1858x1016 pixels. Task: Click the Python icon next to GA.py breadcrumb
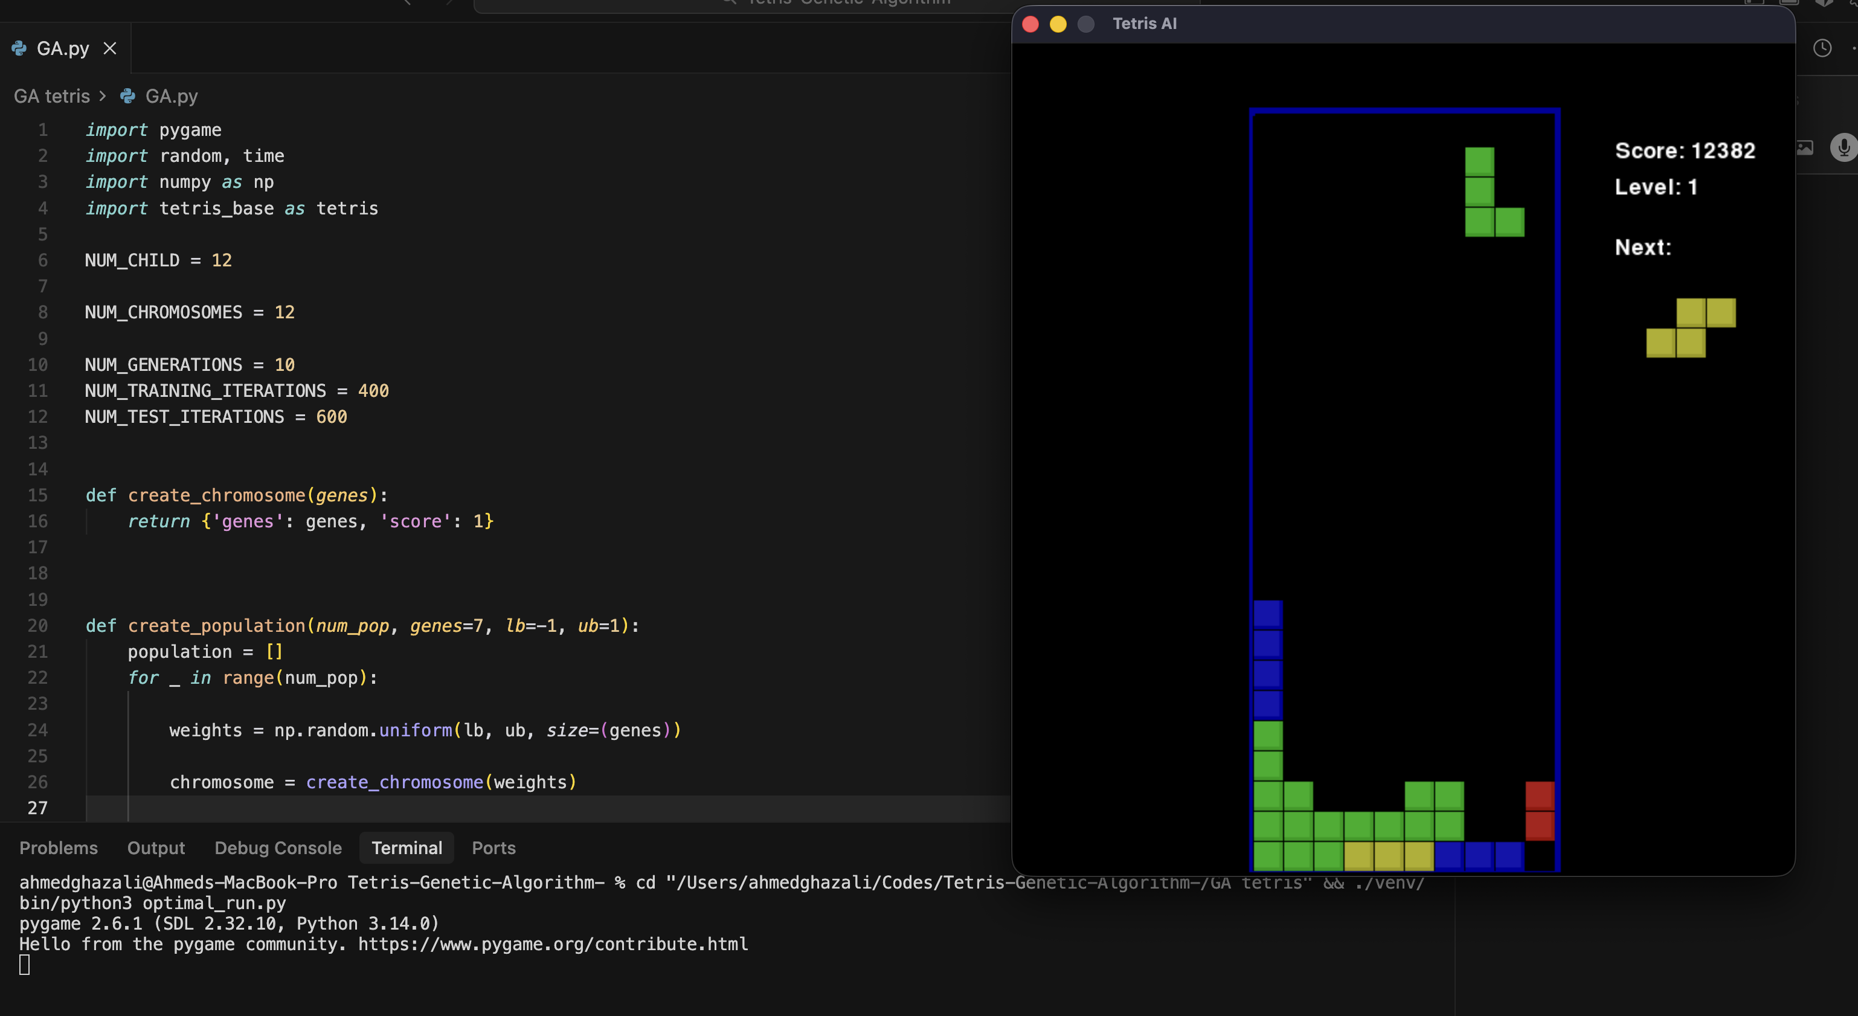point(127,96)
